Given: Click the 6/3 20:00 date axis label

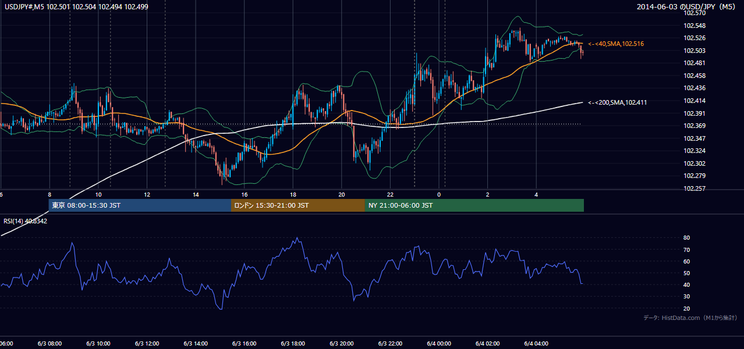Looking at the screenshot, I should (x=342, y=343).
